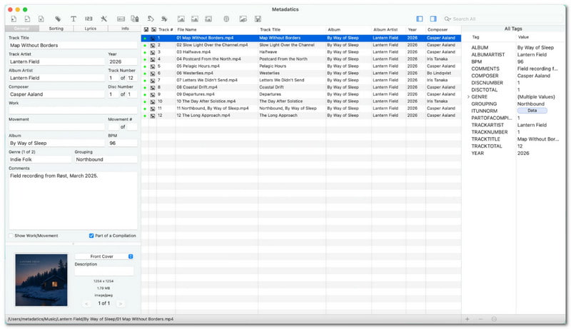Open the search magnifier options dropdown
The image size is (571, 329).
(x=448, y=19)
